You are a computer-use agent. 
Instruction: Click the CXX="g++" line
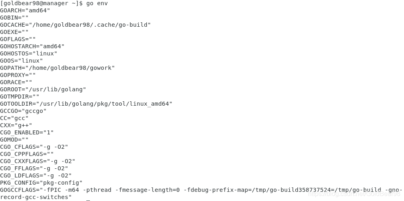16,126
